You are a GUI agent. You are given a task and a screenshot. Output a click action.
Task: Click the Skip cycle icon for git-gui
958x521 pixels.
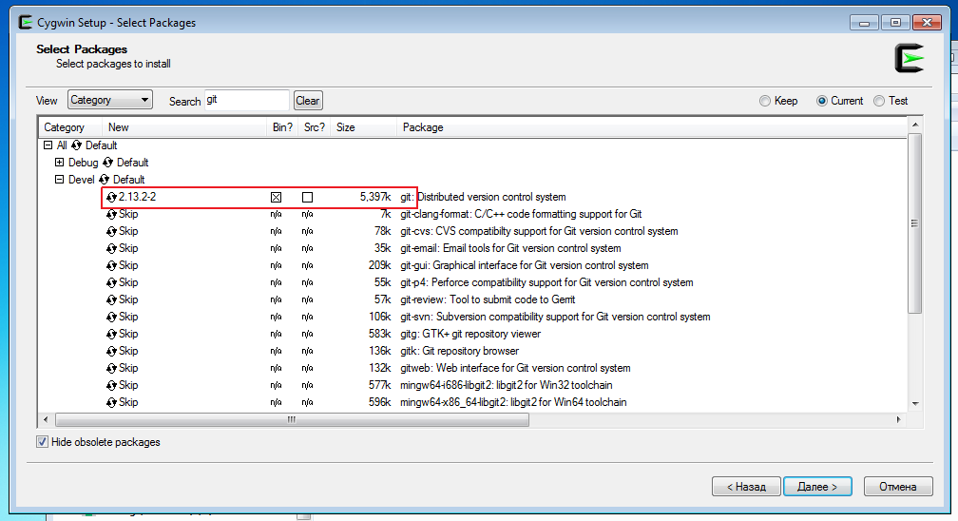point(111,265)
